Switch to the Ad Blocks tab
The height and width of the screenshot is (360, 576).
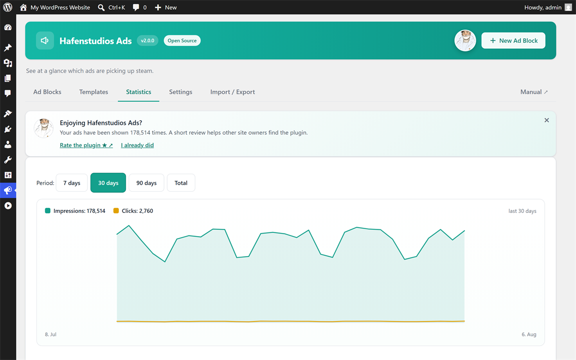[x=47, y=92]
